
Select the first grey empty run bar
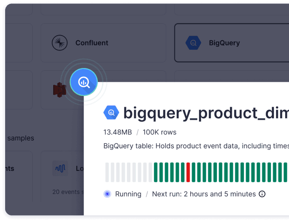[x=107, y=172]
